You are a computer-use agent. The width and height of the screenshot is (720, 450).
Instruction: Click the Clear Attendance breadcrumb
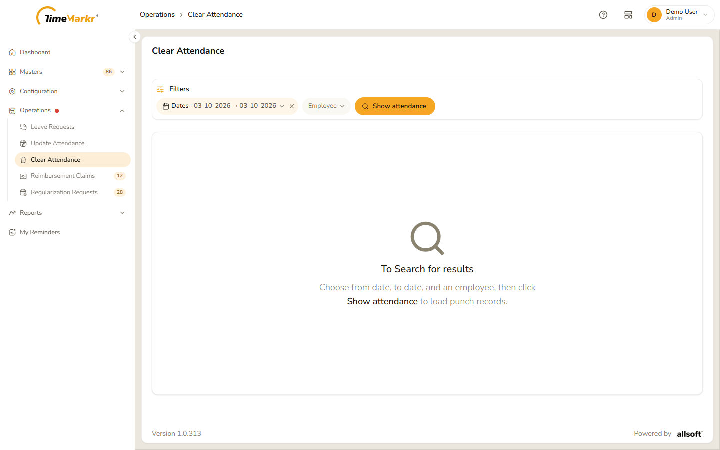pyautogui.click(x=215, y=15)
